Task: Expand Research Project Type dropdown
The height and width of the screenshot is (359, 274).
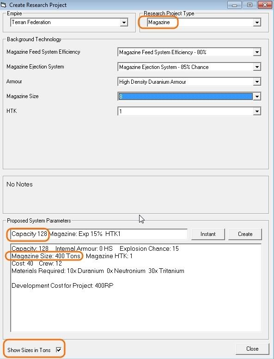Action: point(257,22)
